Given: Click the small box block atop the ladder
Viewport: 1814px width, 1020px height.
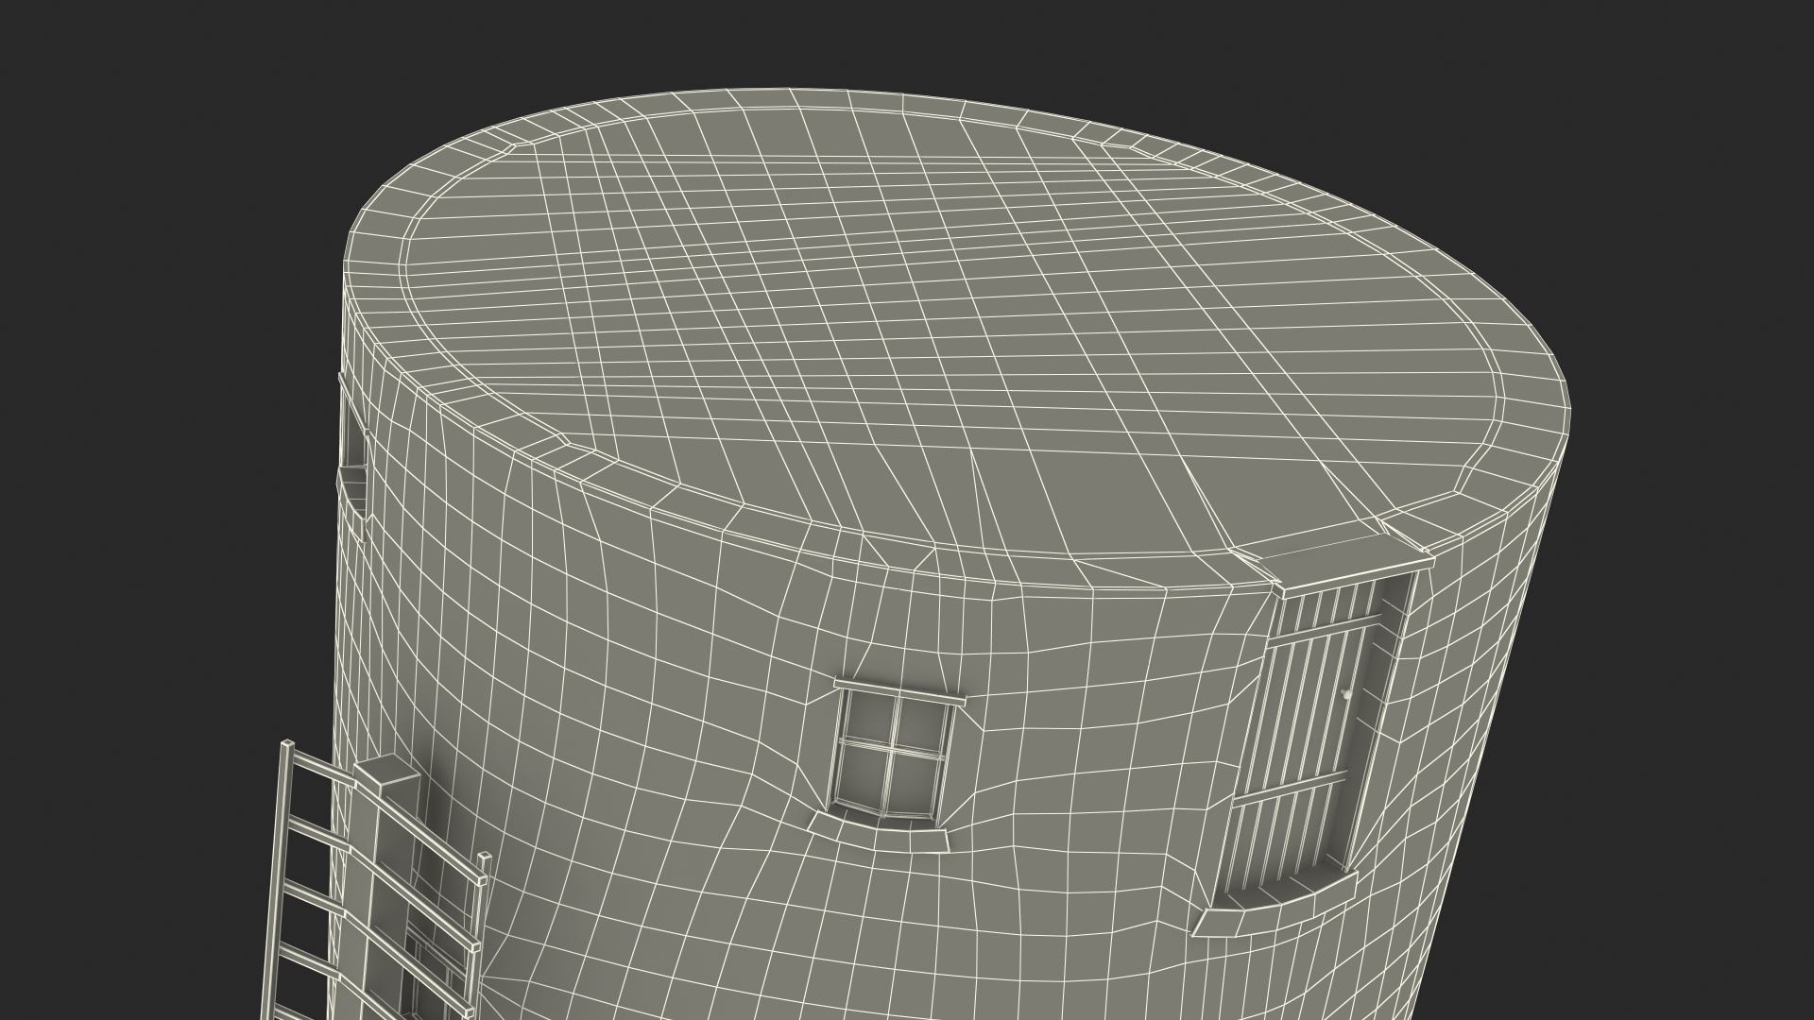Looking at the screenshot, I should coord(385,773).
